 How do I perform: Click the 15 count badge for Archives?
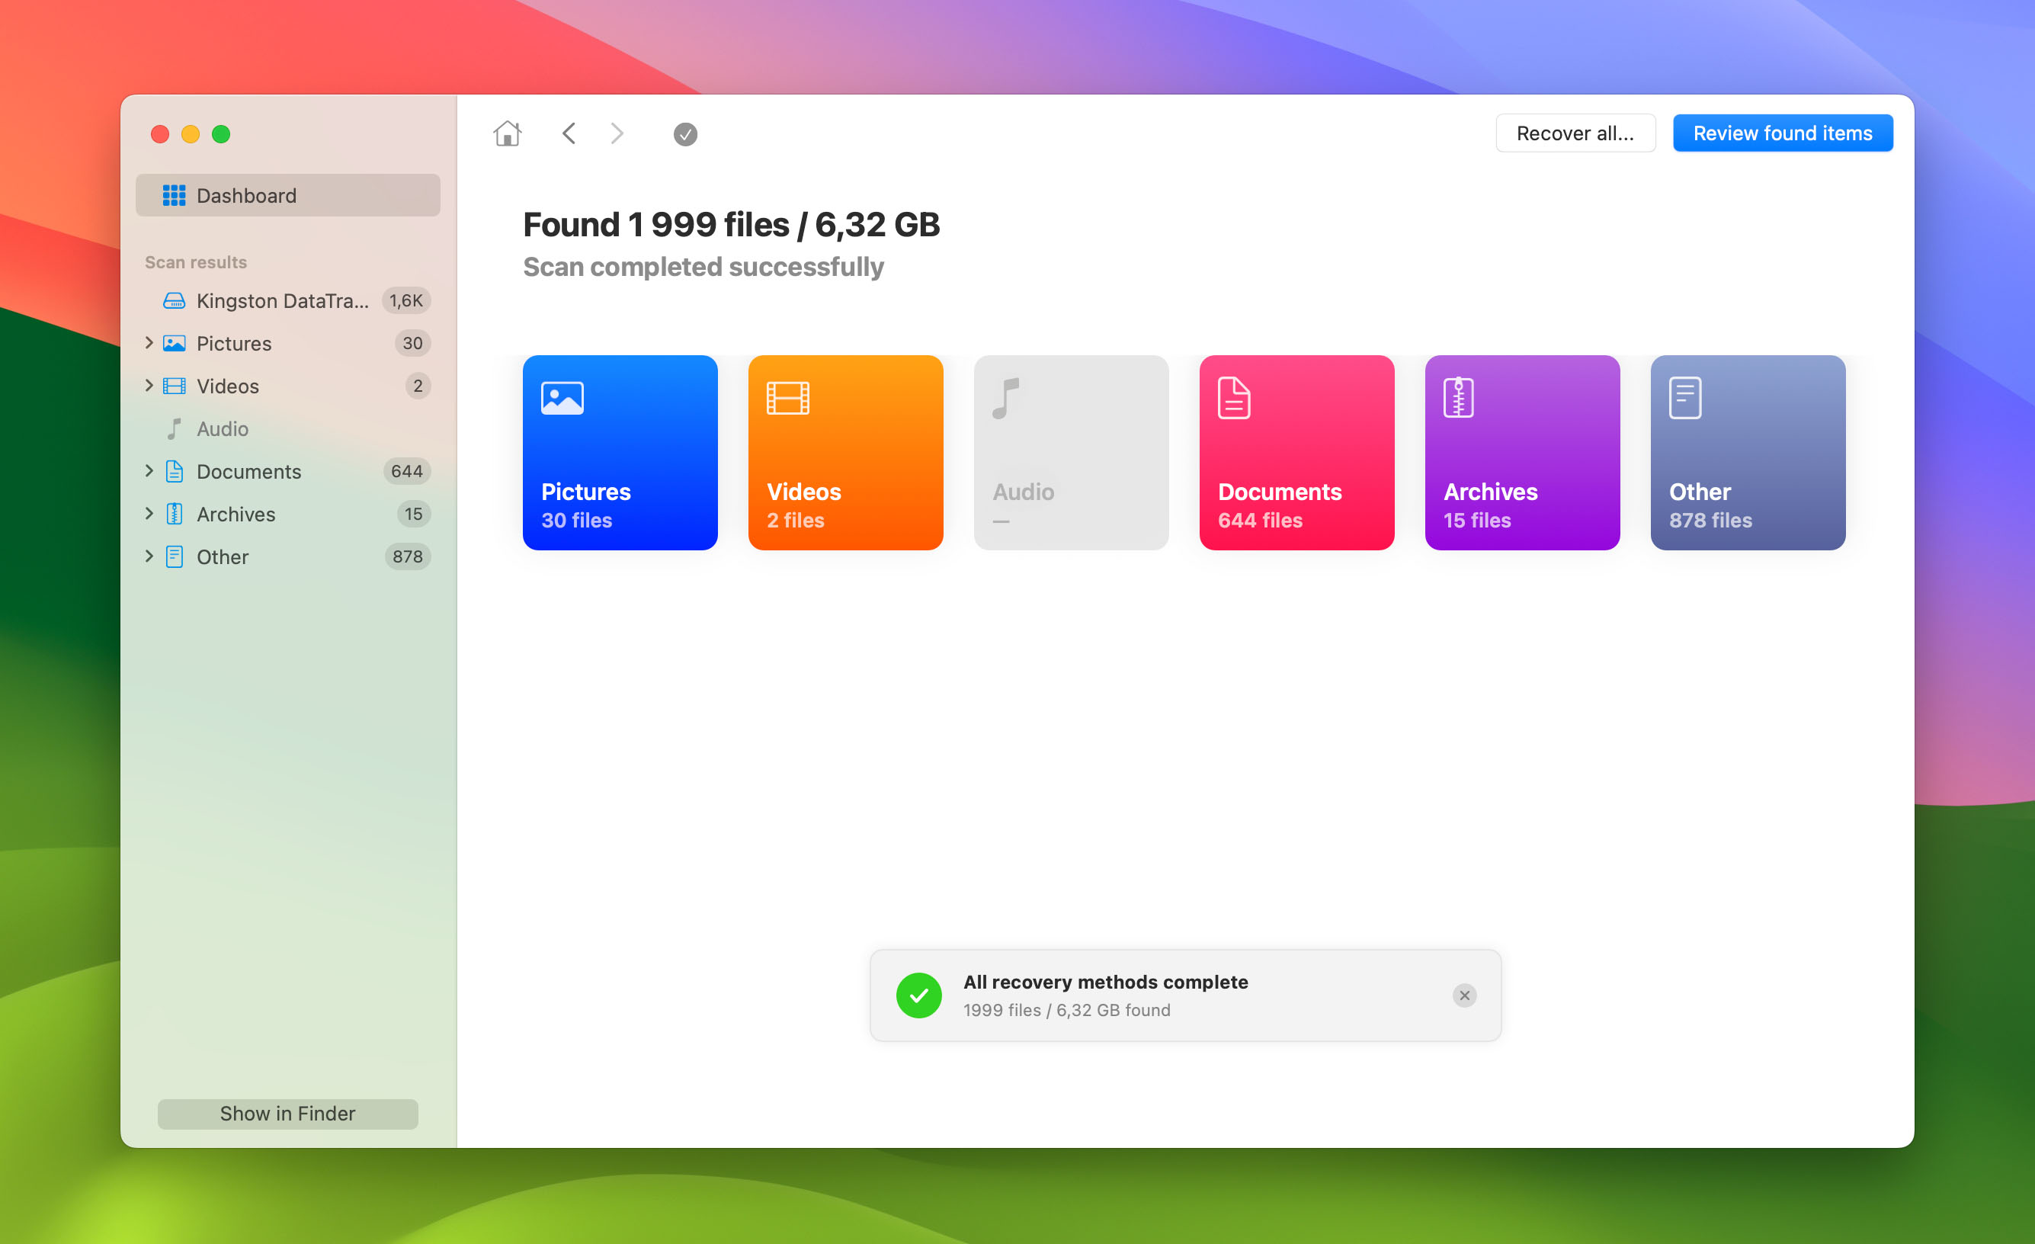(413, 514)
